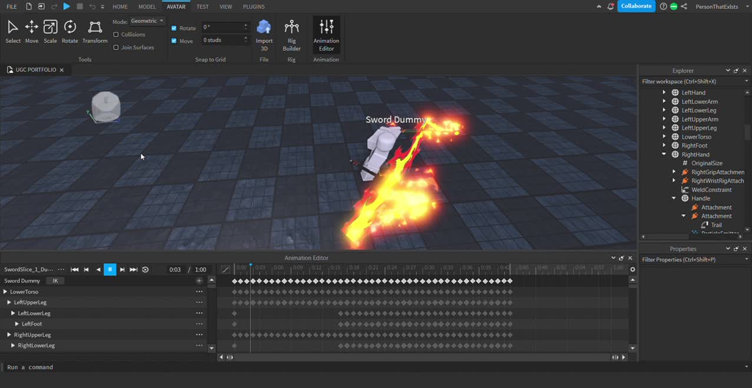Screen dimensions: 752x388
Task: Select the Scale tool
Action: click(50, 32)
